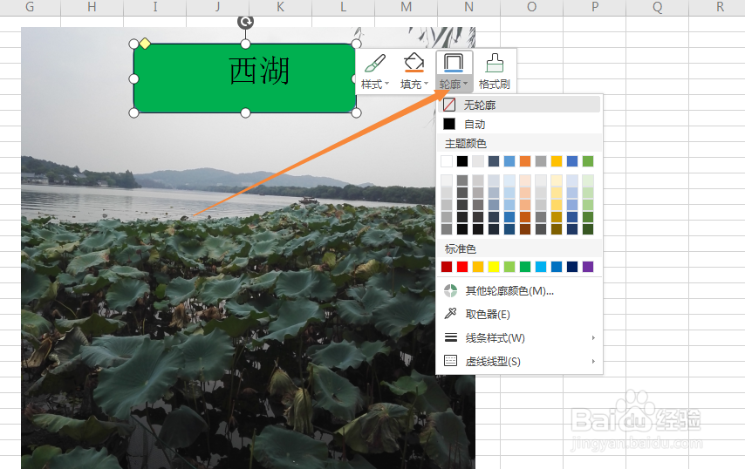This screenshot has width=745, height=469.
Task: Select the 格式刷 format painter icon
Action: point(495,63)
